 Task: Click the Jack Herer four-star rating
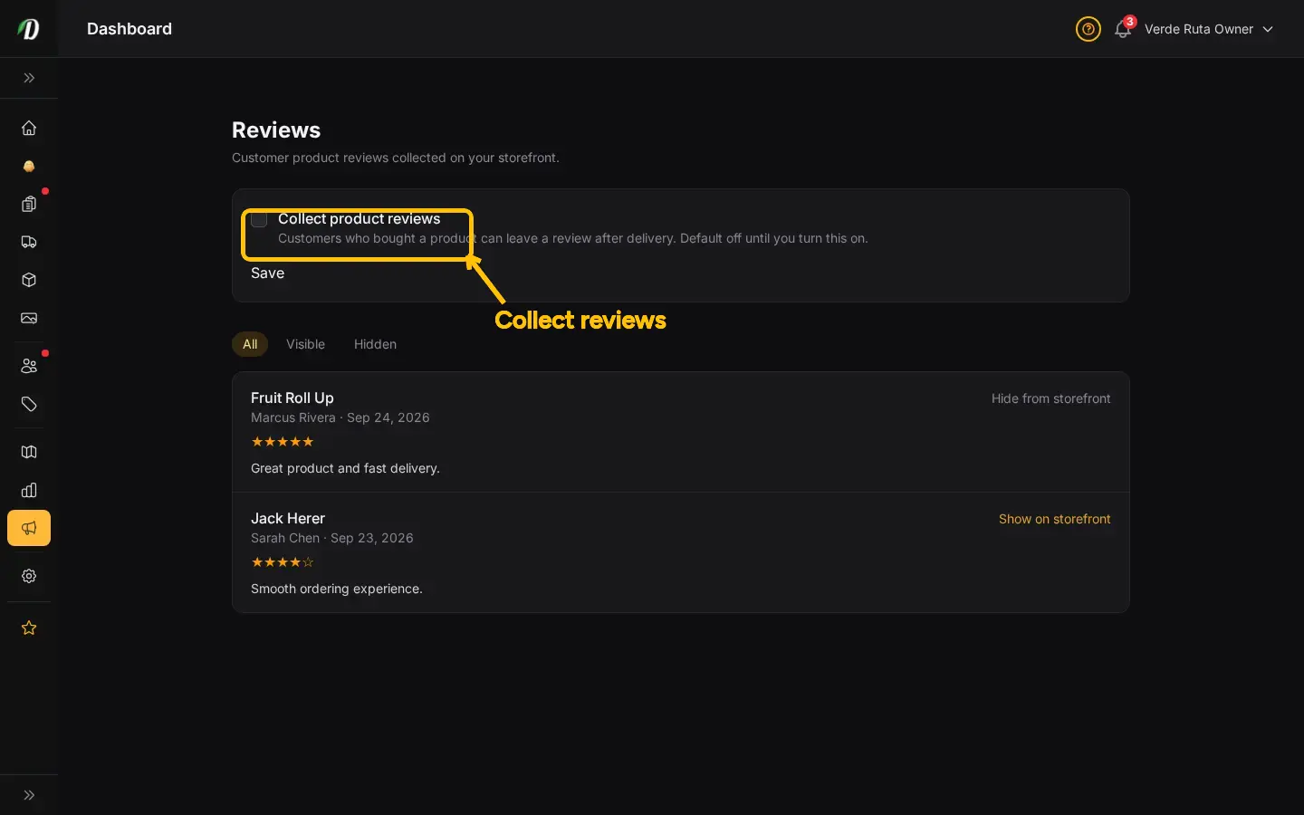click(x=283, y=562)
